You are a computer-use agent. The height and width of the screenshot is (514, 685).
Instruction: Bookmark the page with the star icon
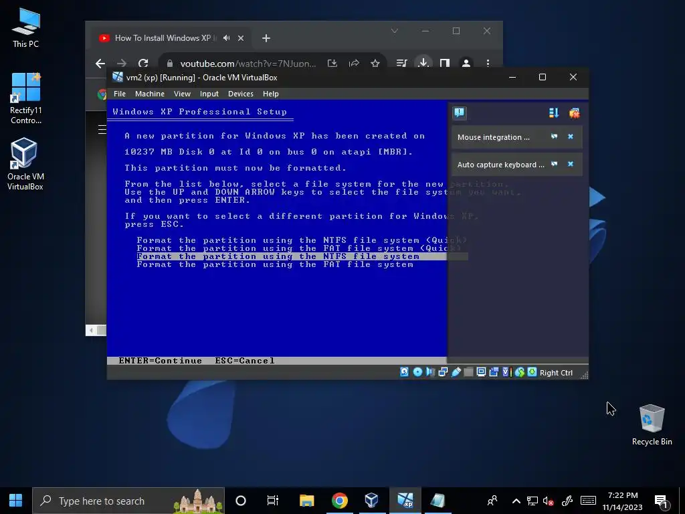coord(375,64)
